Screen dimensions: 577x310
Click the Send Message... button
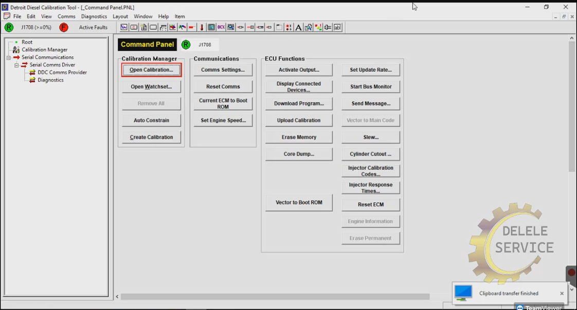[371, 104]
